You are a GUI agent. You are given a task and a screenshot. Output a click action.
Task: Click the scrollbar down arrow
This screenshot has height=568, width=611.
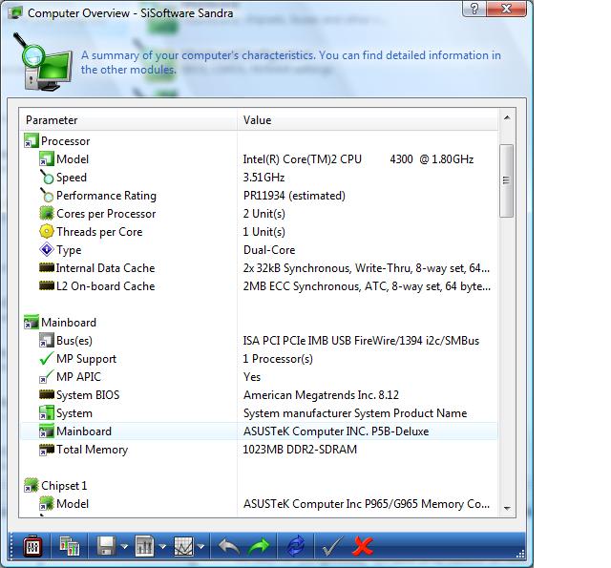coord(507,508)
